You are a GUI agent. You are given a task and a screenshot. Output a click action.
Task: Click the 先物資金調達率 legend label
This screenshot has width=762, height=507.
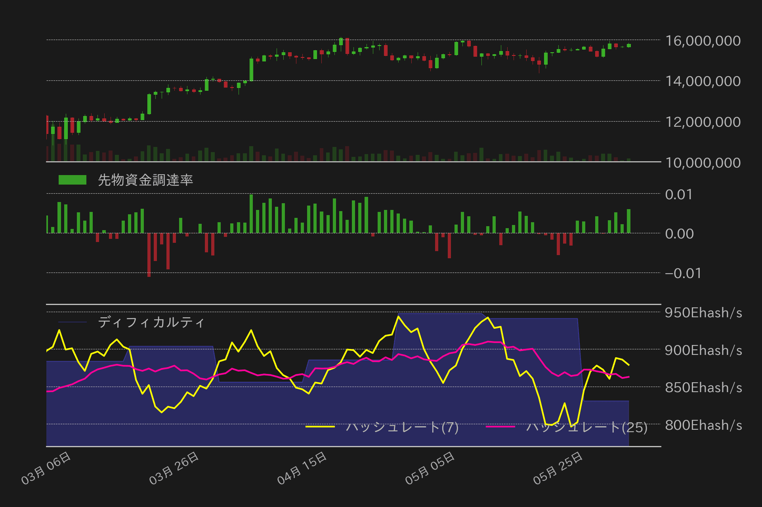pyautogui.click(x=145, y=180)
